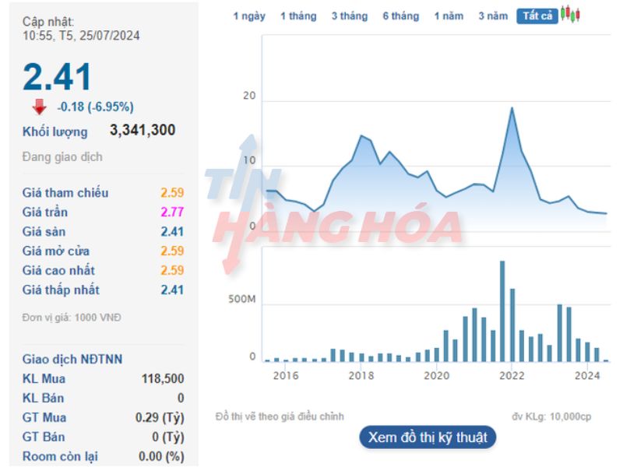Click the large current price 2.41

tap(58, 77)
